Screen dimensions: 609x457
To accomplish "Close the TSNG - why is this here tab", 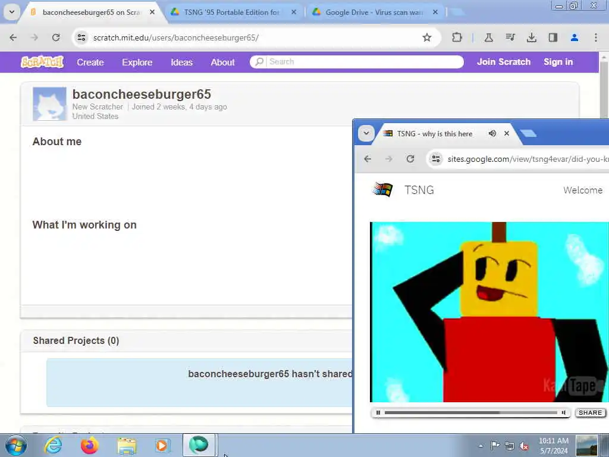I will click(x=507, y=133).
